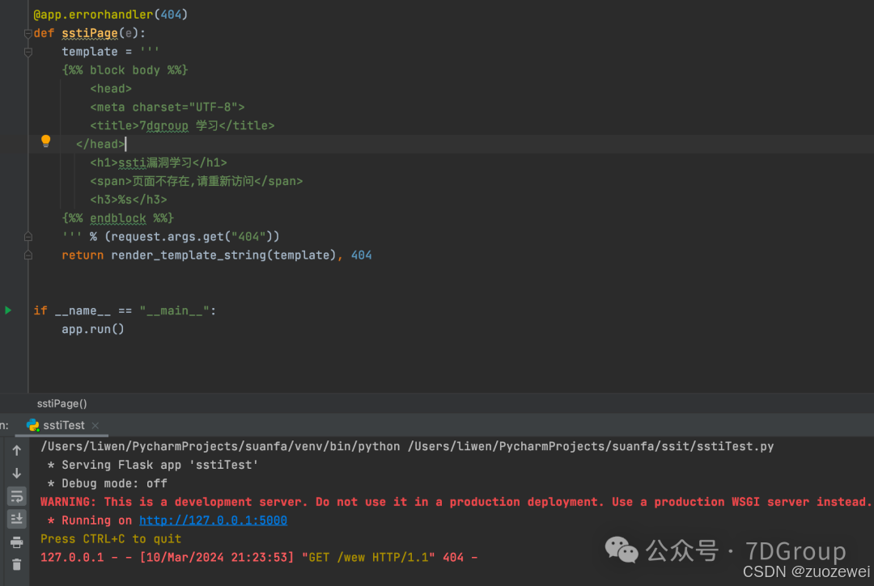Toggle scroll to end of console output
The width and height of the screenshot is (874, 586).
click(x=17, y=519)
